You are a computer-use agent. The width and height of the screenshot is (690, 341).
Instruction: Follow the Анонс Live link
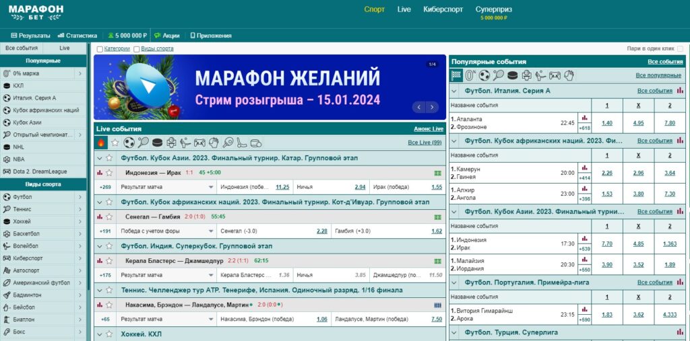point(429,129)
